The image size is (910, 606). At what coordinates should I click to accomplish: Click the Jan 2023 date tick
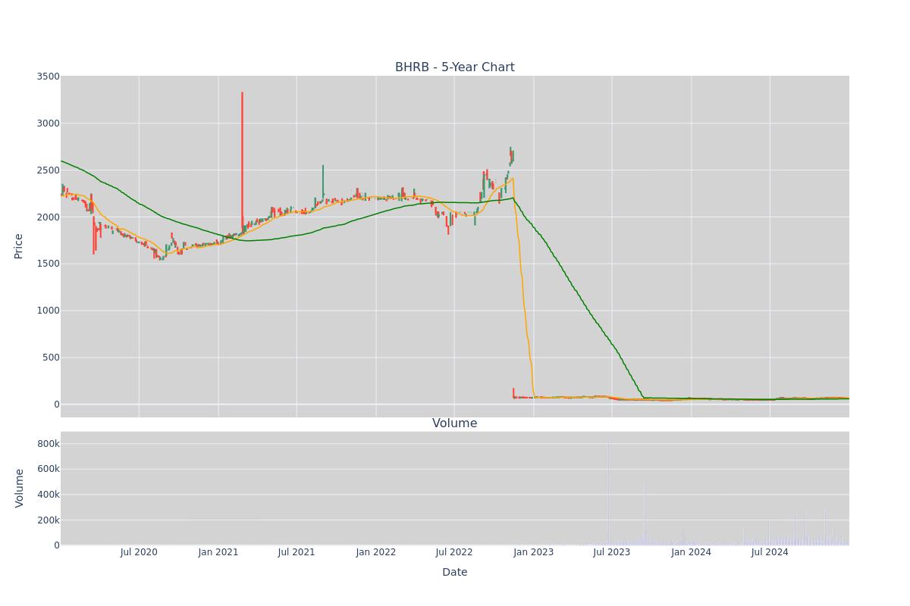click(x=534, y=552)
